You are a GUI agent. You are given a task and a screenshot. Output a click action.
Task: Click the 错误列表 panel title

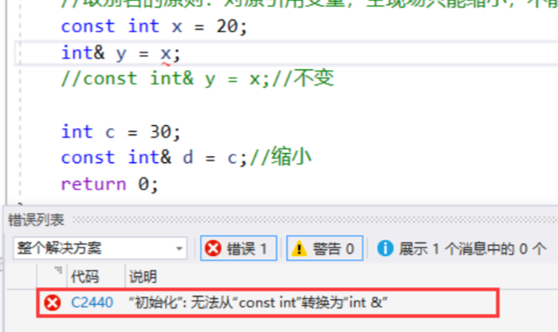[36, 220]
